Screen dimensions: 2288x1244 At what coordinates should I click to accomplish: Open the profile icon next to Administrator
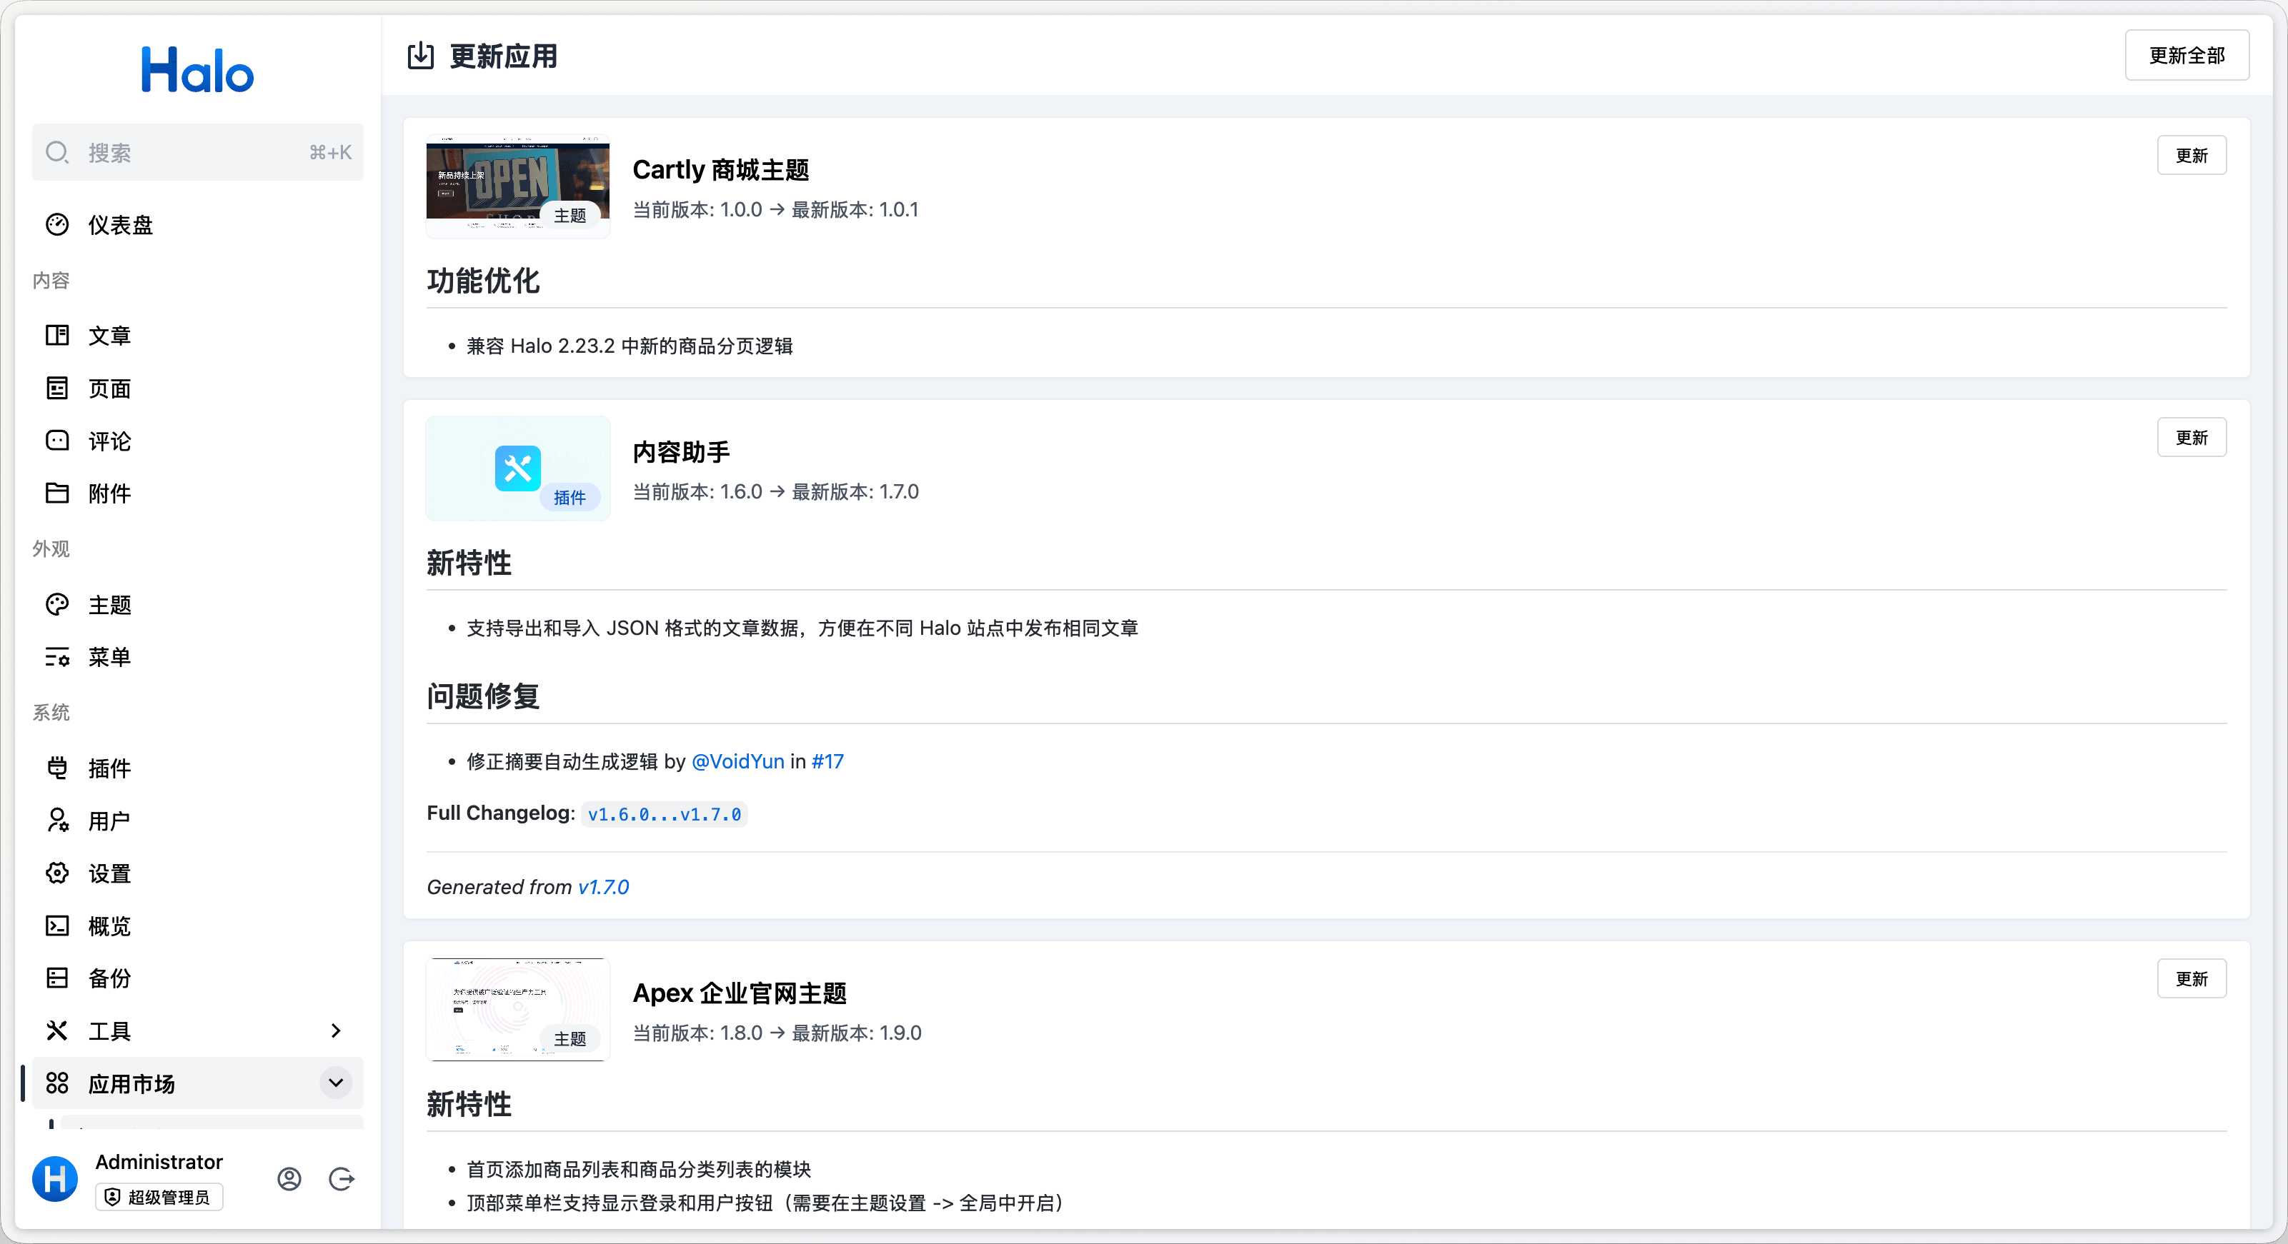(x=289, y=1178)
